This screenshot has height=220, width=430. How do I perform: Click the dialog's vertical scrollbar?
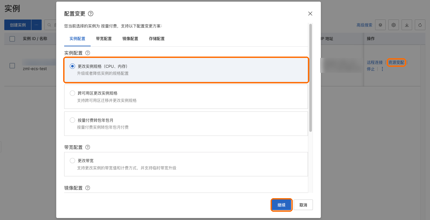311,78
